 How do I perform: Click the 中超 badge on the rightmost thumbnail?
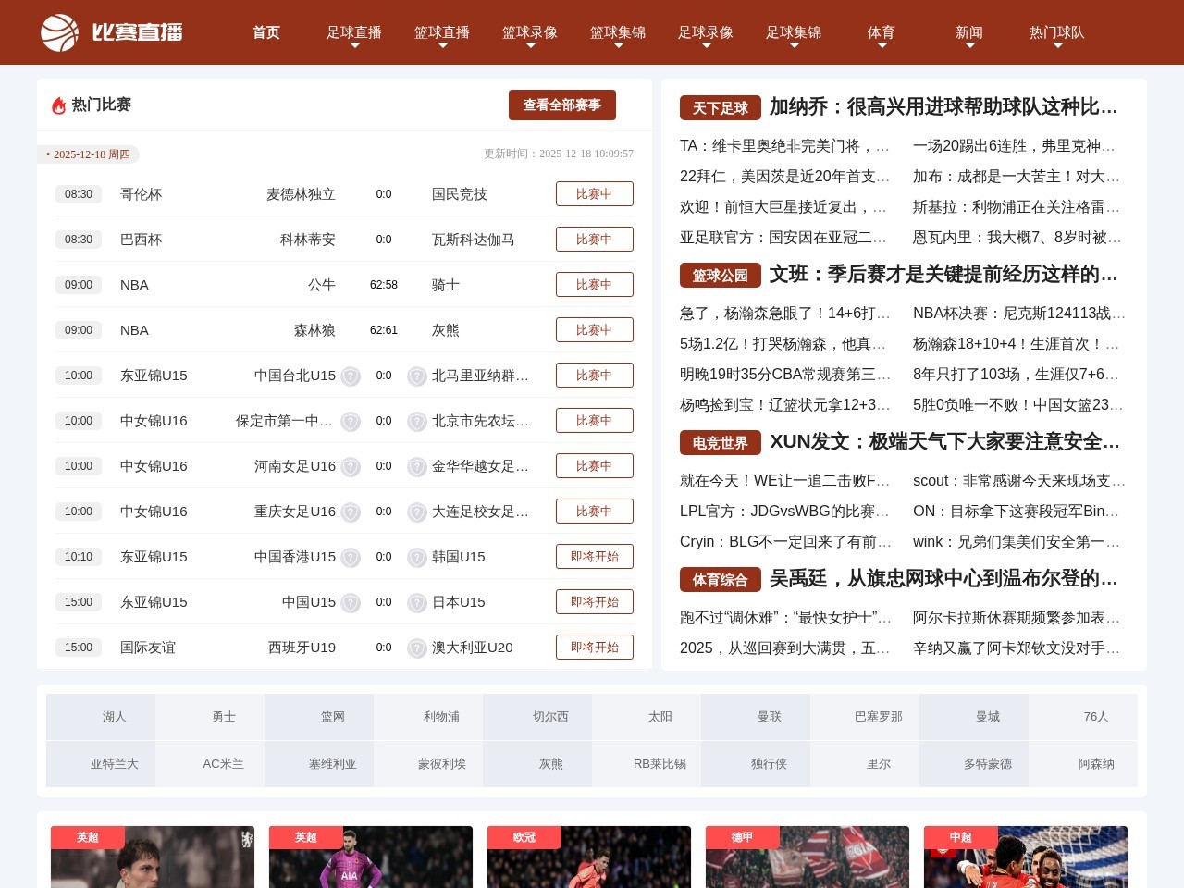(x=959, y=837)
